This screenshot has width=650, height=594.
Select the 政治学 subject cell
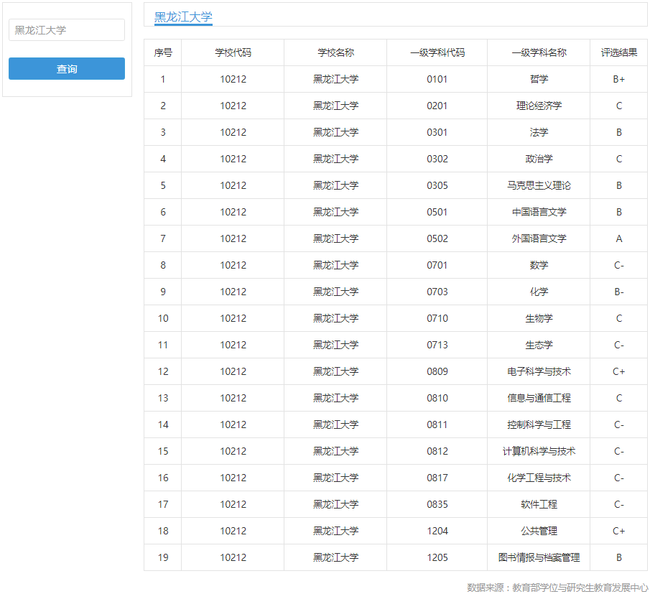tap(539, 159)
